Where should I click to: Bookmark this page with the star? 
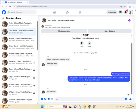point(125,7)
